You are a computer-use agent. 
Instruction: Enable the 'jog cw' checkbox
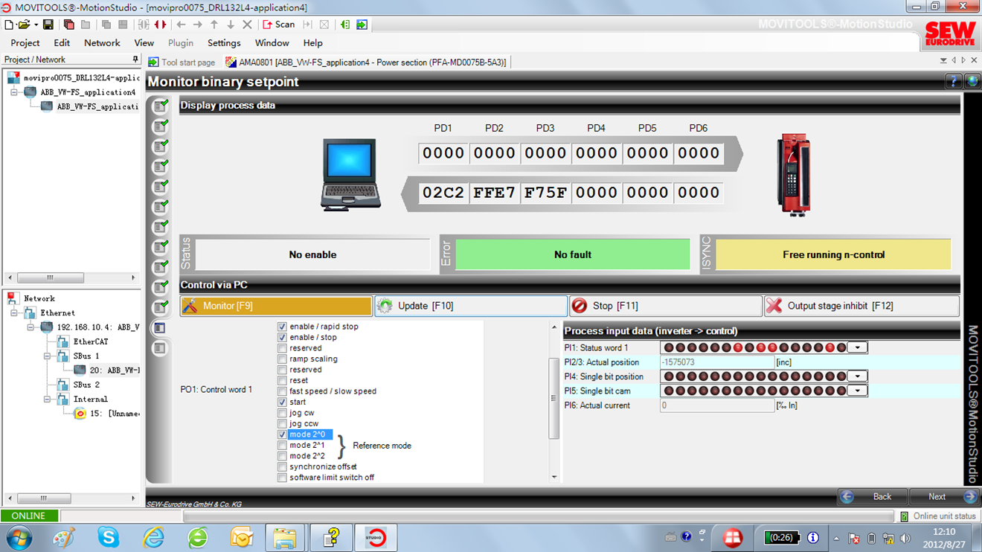click(x=282, y=413)
